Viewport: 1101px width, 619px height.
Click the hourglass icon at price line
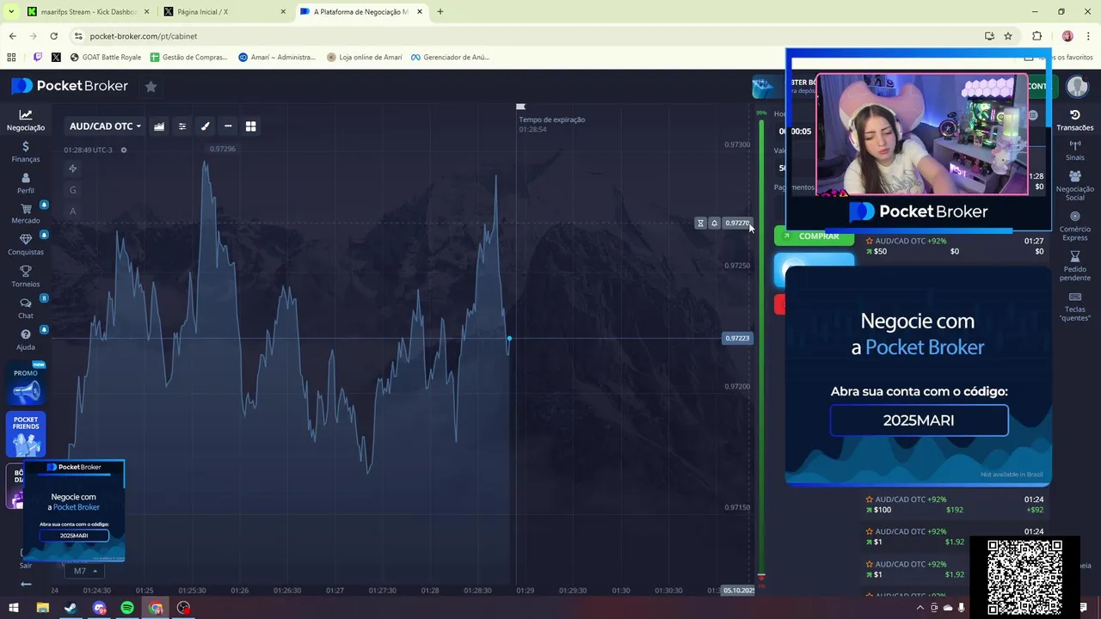pos(700,224)
